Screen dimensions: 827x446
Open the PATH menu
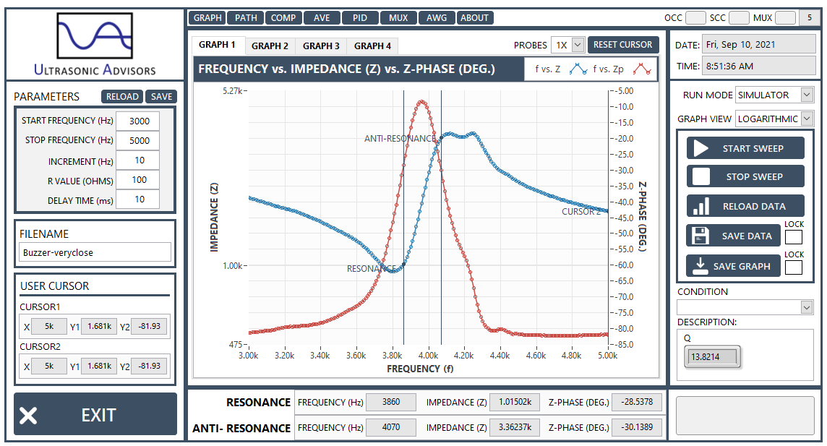tap(246, 18)
